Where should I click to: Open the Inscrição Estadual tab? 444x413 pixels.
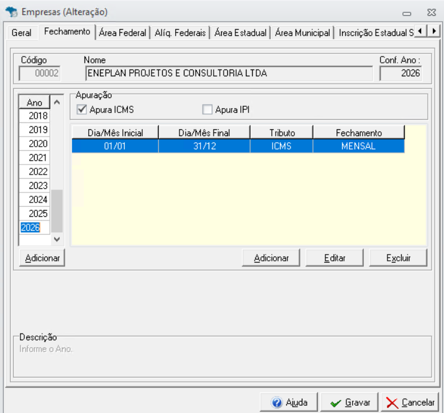point(375,33)
